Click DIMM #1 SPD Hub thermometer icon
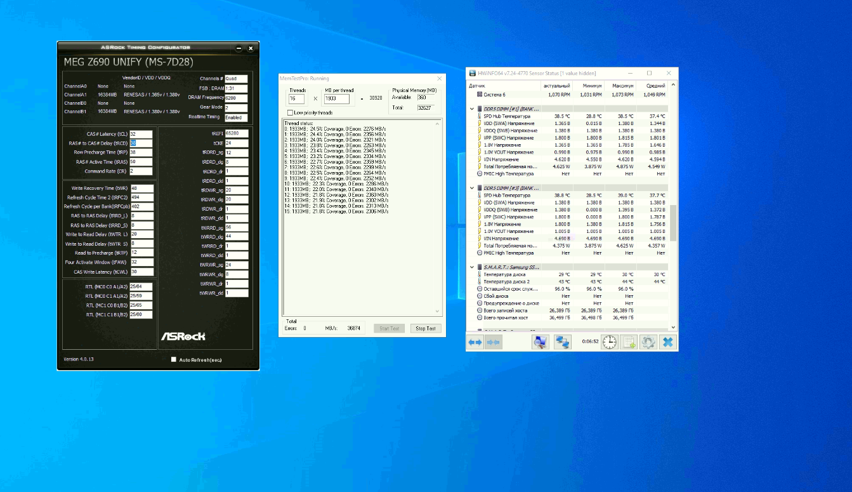The height and width of the screenshot is (492, 852). [x=479, y=116]
